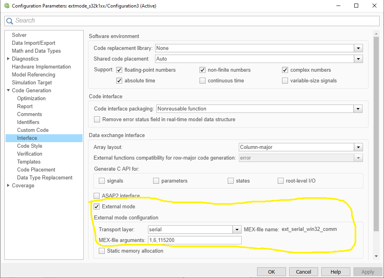The image size is (384, 278).
Task: Enable the ASAP2 interface checkbox
Action: [x=97, y=196]
